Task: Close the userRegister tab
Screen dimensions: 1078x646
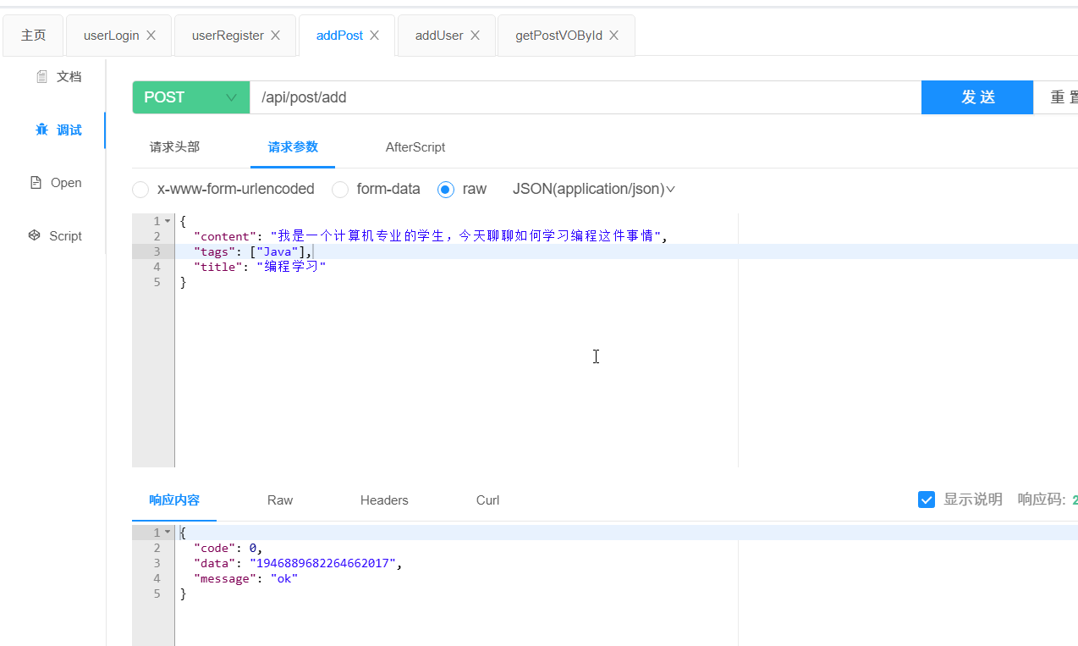Action: 276,36
